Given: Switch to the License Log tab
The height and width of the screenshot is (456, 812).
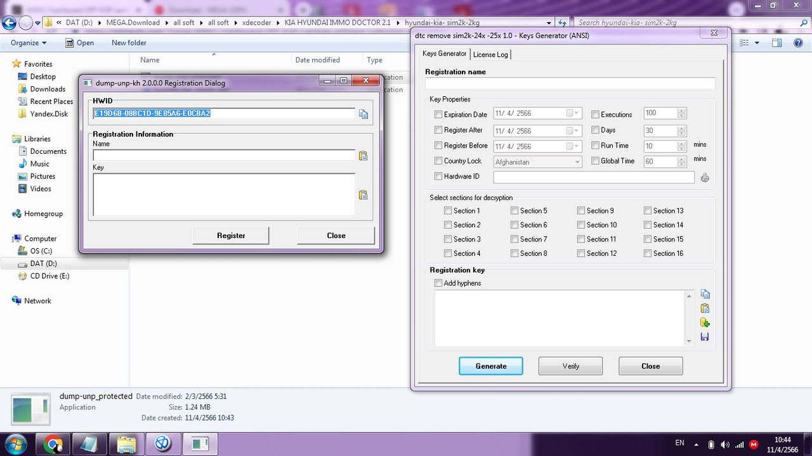Looking at the screenshot, I should (490, 54).
